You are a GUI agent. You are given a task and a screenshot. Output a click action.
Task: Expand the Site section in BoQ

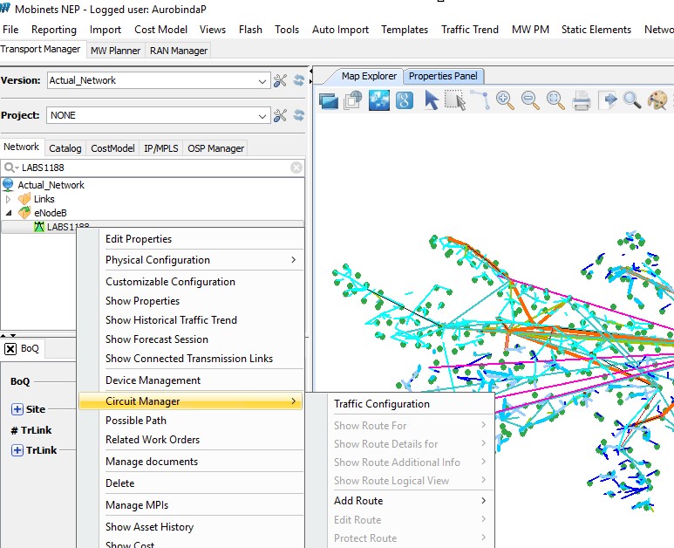tap(17, 409)
